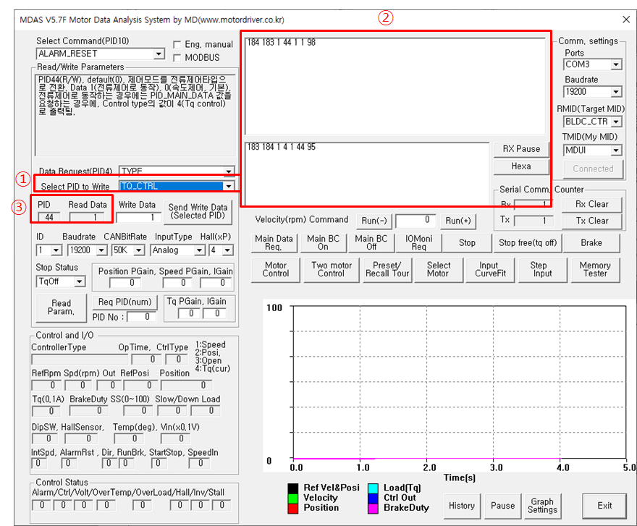Viewport: 637px width, 526px height.
Task: Click the Write Data input field
Action: pos(138,218)
